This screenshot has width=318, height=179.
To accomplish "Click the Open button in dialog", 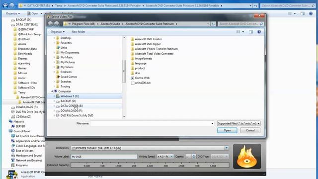I will click(x=227, y=130).
